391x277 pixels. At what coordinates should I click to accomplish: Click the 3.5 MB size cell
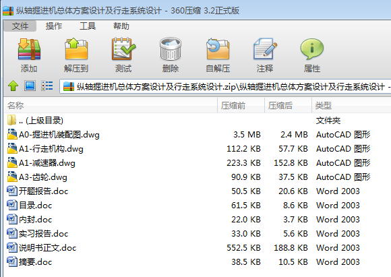(247, 135)
